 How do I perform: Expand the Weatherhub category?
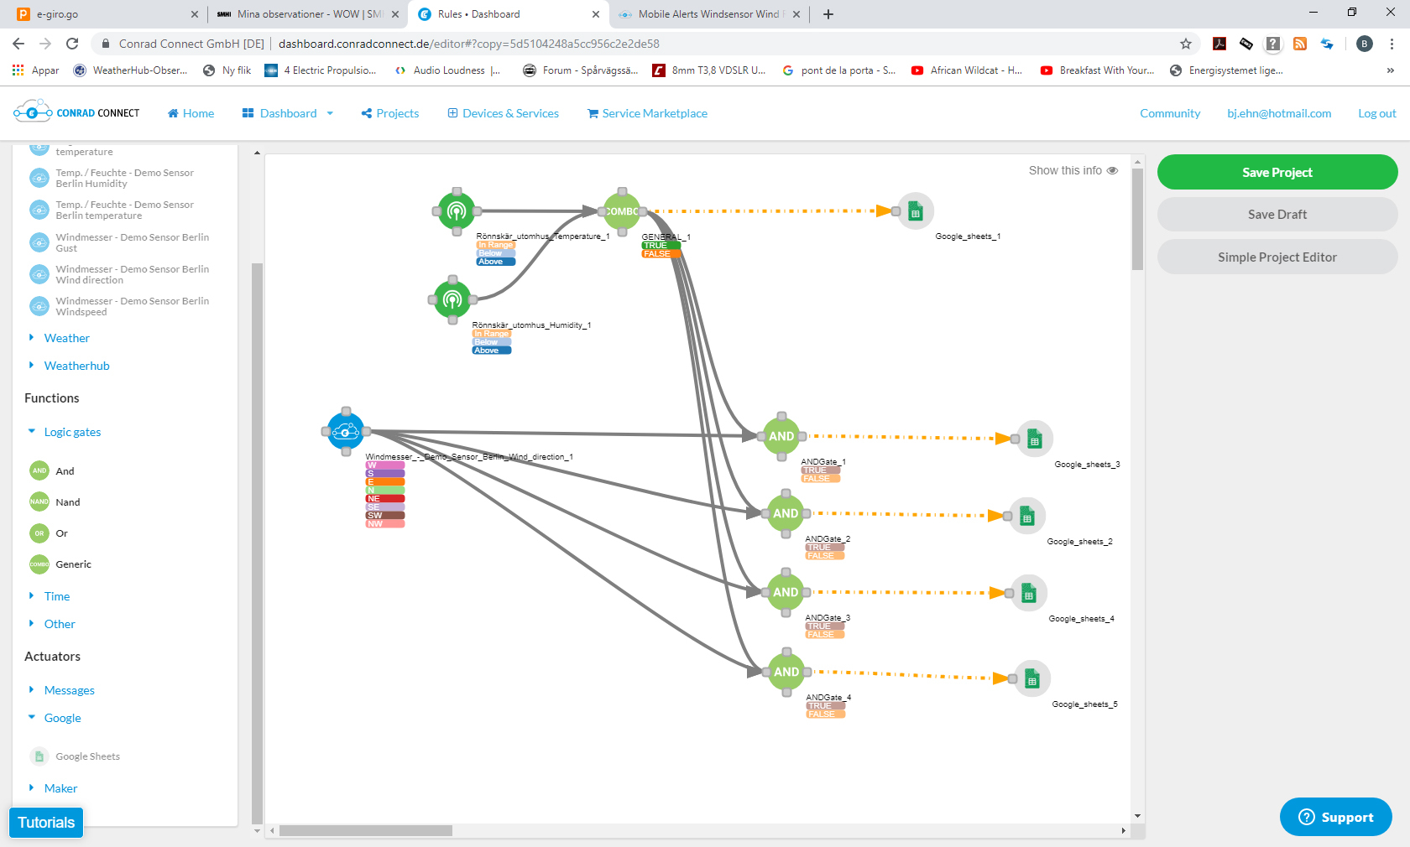76,366
